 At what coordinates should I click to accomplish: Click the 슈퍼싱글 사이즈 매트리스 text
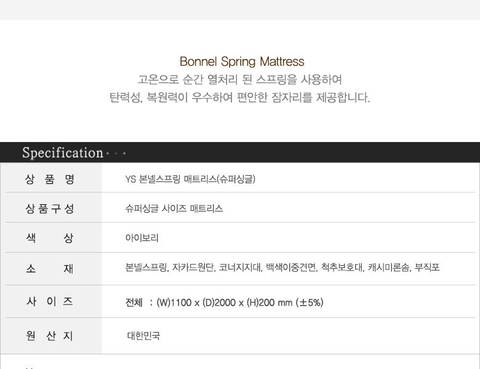pos(174,208)
